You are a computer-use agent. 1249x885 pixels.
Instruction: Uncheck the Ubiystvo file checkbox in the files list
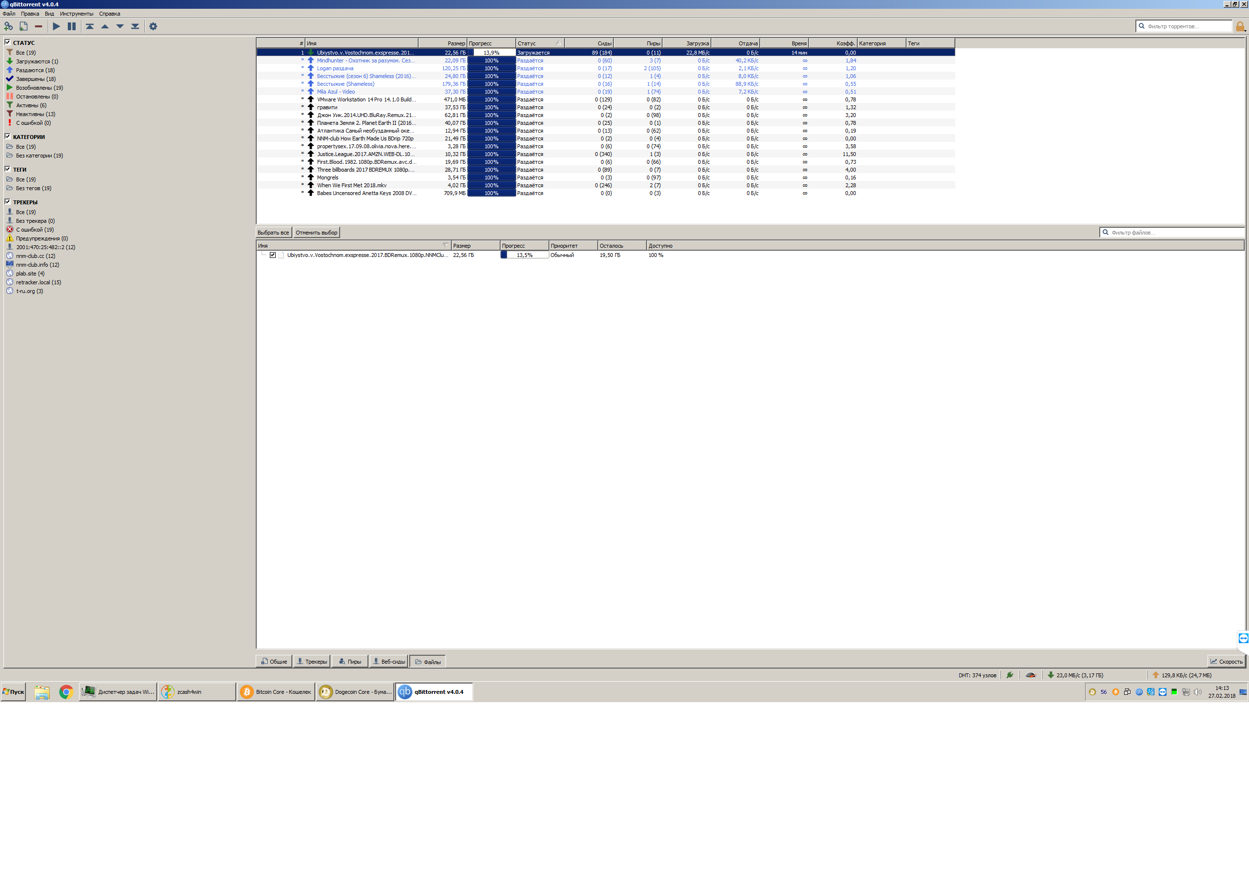click(x=273, y=255)
